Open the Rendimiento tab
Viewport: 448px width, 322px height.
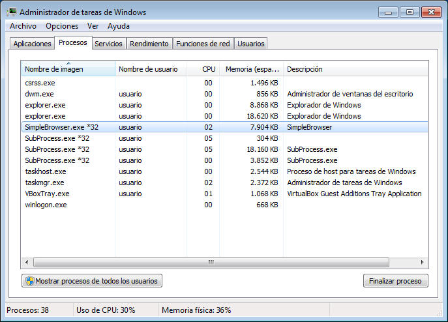[x=149, y=44]
